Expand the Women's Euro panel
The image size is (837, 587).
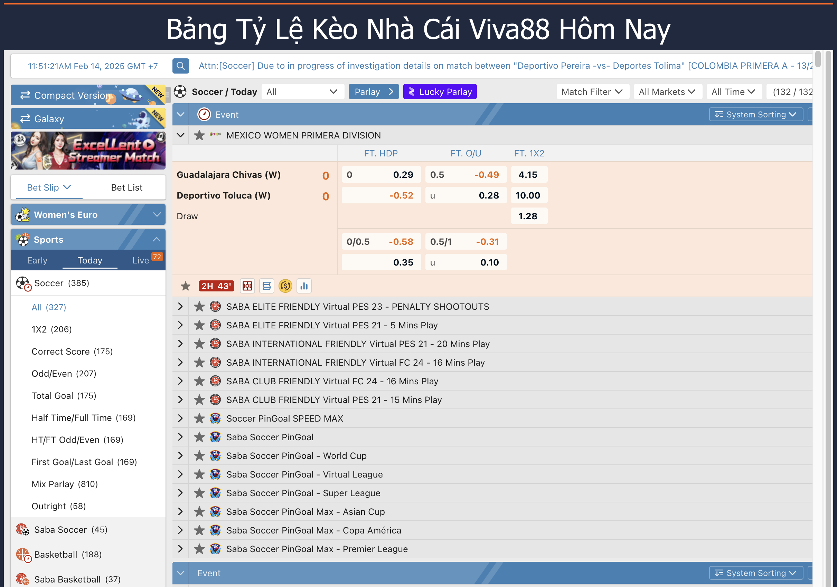tap(157, 214)
